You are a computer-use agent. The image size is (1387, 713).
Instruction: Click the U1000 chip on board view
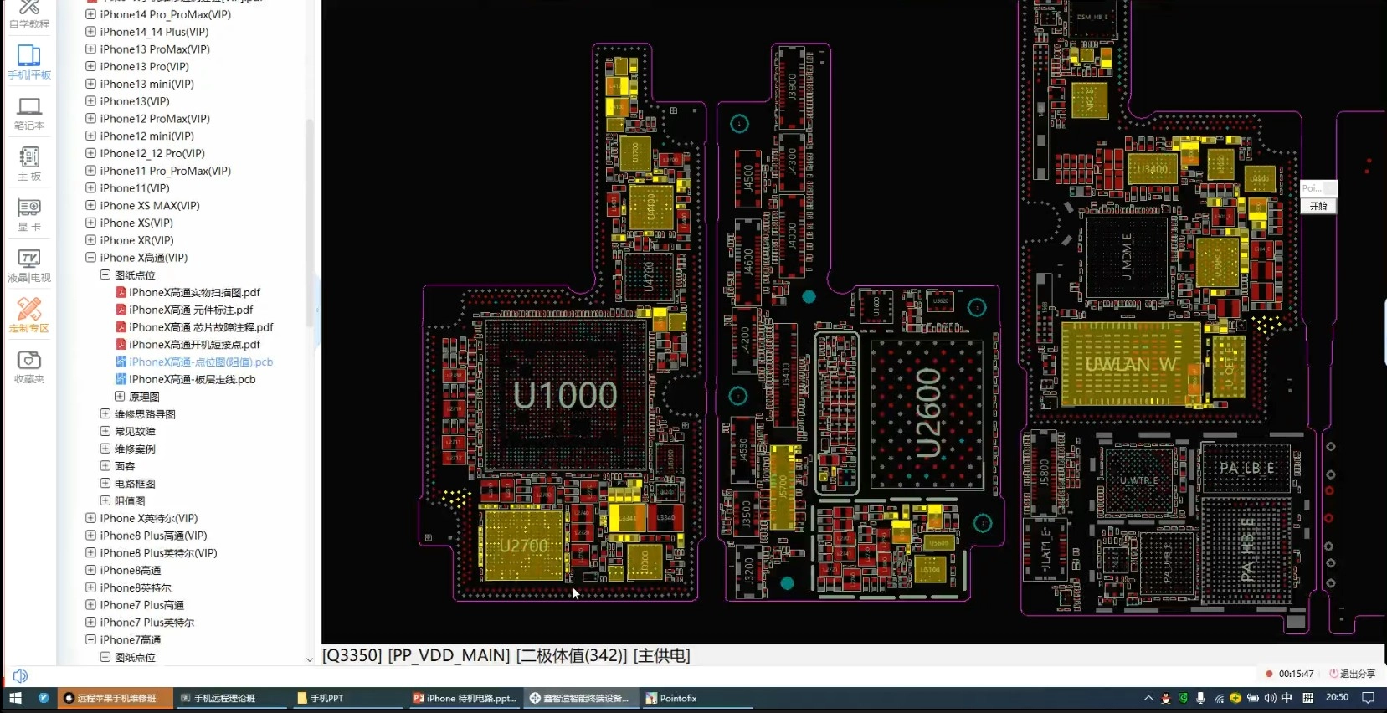(x=565, y=395)
